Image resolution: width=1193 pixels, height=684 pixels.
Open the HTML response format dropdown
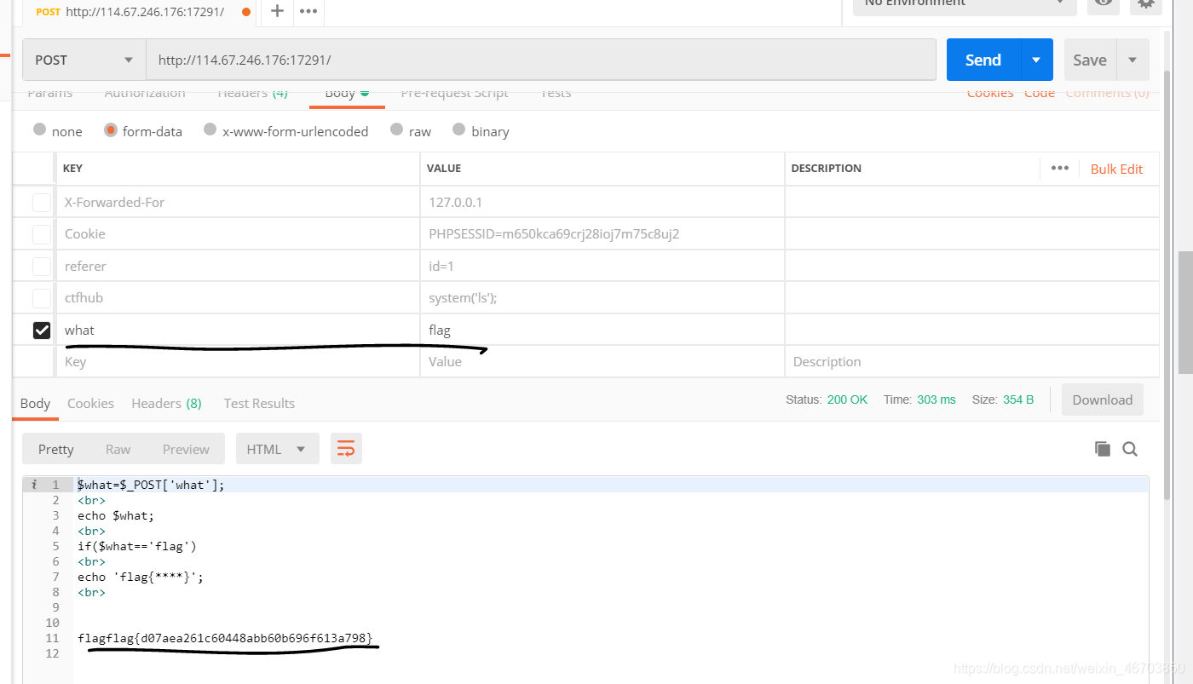click(x=277, y=449)
